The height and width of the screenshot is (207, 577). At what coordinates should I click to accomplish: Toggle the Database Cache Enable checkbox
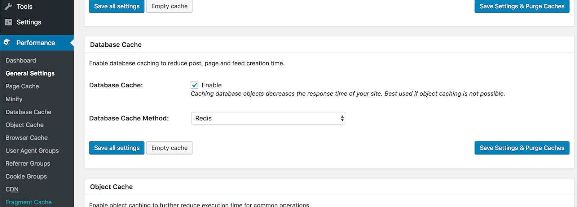(194, 85)
